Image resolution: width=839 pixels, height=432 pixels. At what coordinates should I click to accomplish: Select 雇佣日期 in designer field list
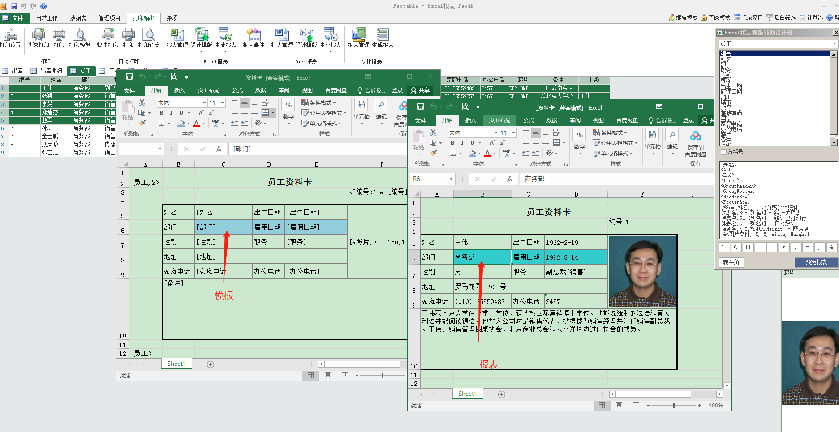click(731, 92)
